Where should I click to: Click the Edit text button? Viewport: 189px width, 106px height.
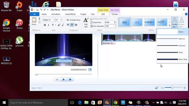(86, 23)
